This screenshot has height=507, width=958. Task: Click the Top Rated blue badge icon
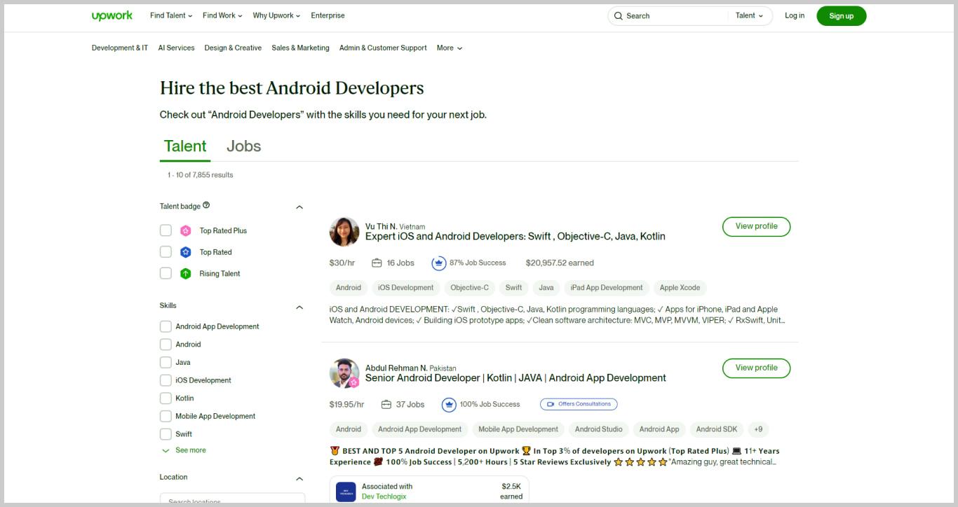click(185, 252)
